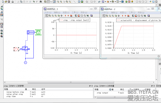The height and width of the screenshot is (103, 161).
Task: Open 文件 menu in AMEPlot - 2
Action: [105, 13]
